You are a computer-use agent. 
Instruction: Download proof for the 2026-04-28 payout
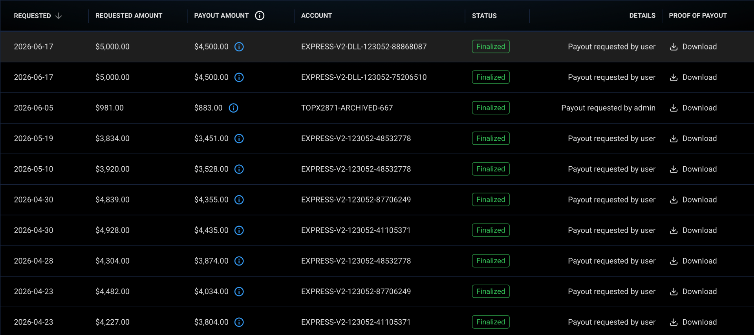(x=693, y=261)
